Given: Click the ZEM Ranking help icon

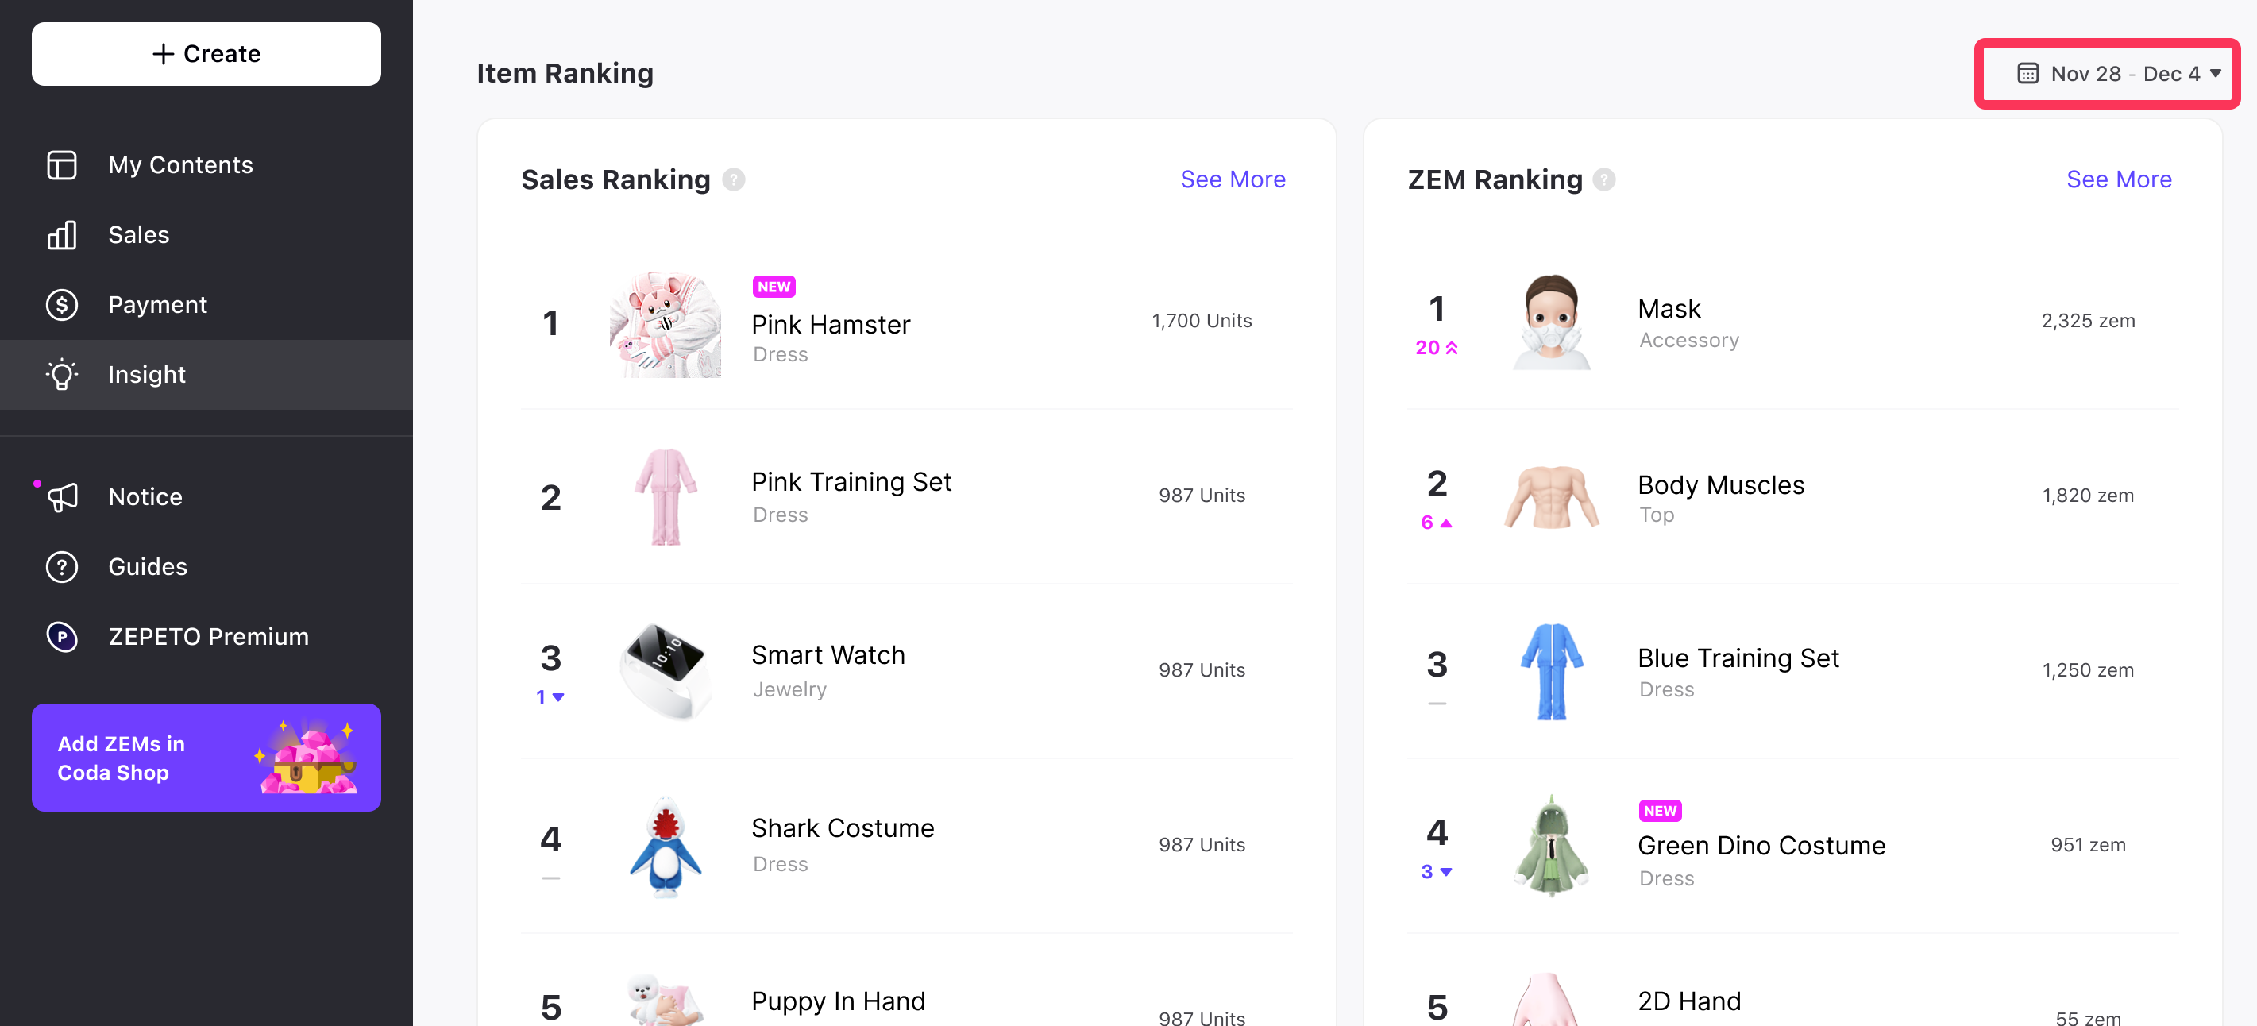Looking at the screenshot, I should click(x=1603, y=179).
